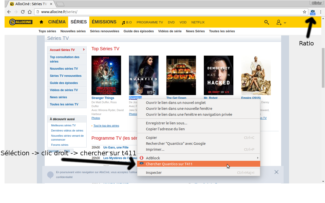The height and width of the screenshot is (203, 325).
Task: Click the AlloCiné search magnifier icon
Action: (267, 22)
